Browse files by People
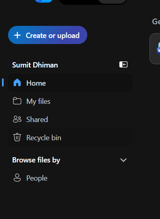 pyautogui.click(x=70, y=178)
